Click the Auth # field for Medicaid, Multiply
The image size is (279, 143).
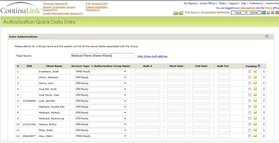tap(147, 112)
